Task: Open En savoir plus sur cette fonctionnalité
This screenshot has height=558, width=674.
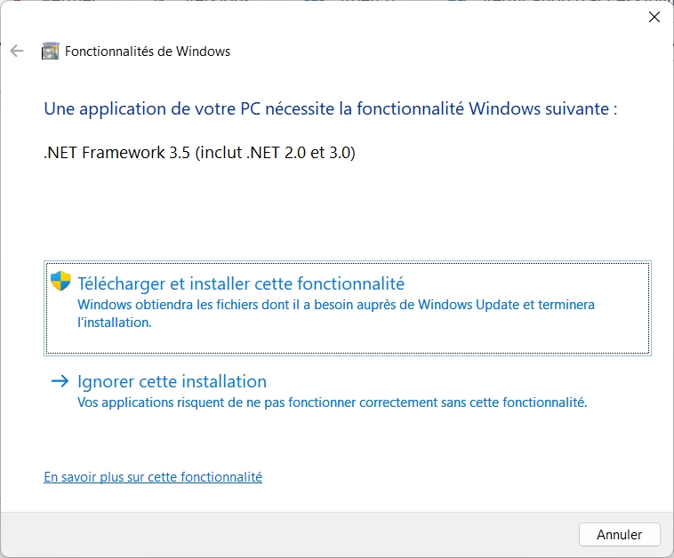Action: 153,477
